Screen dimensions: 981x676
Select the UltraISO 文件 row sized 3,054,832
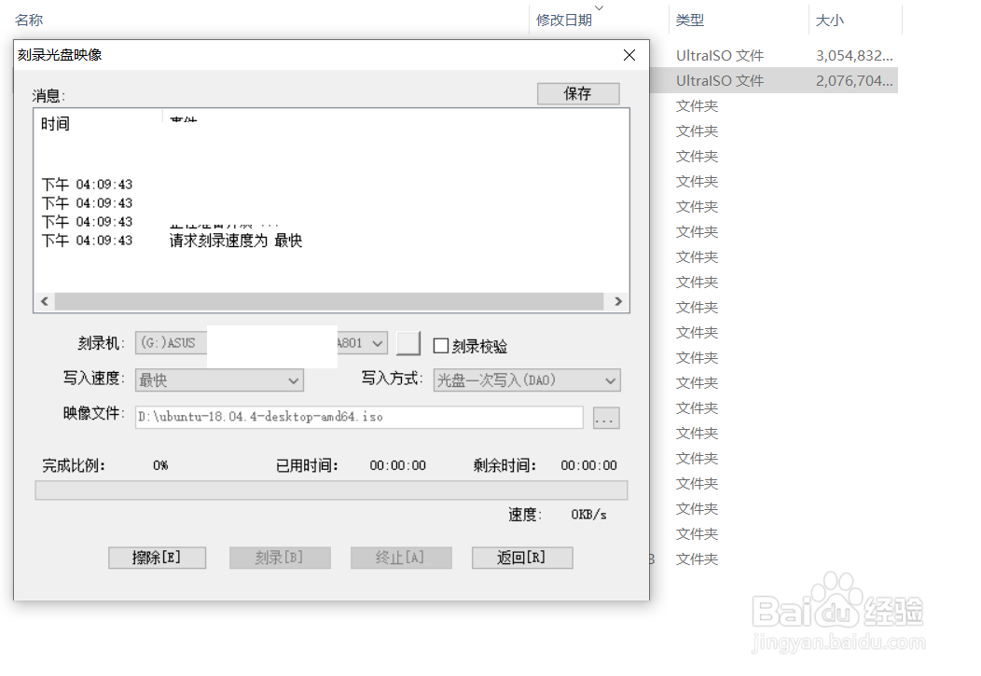(773, 56)
